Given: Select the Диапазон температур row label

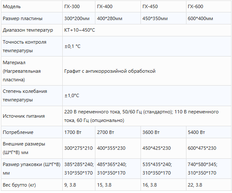Looking at the screenshot, I should (28, 30).
